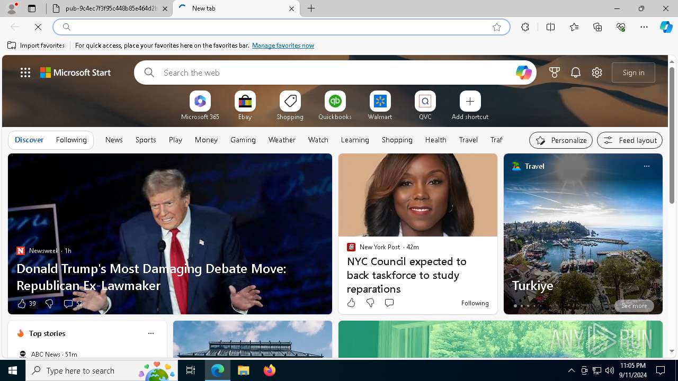Viewport: 678px width, 381px height.
Task: Open the Learning category
Action: coord(355,140)
